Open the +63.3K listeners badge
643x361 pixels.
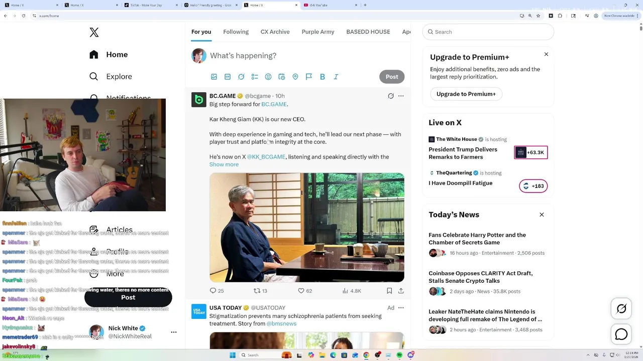(x=531, y=152)
